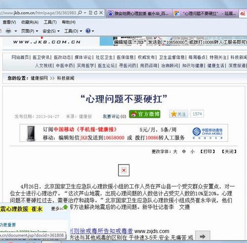Expand the 安全(S) dropdown
Screen dimensions: 247x243
(51, 31)
